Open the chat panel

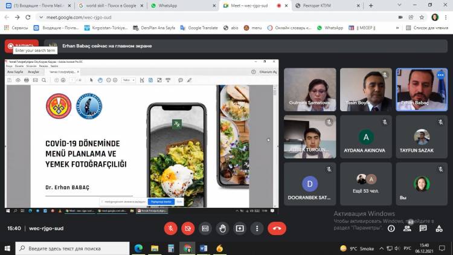423,228
